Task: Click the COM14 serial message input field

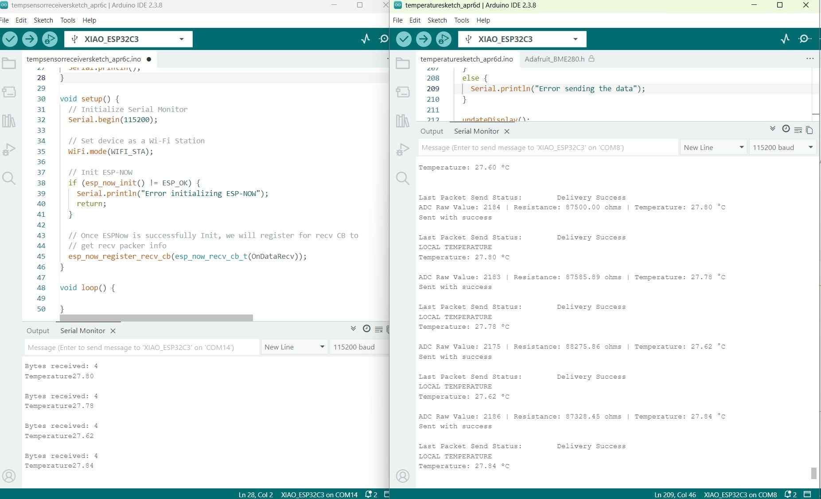Action: click(x=142, y=347)
